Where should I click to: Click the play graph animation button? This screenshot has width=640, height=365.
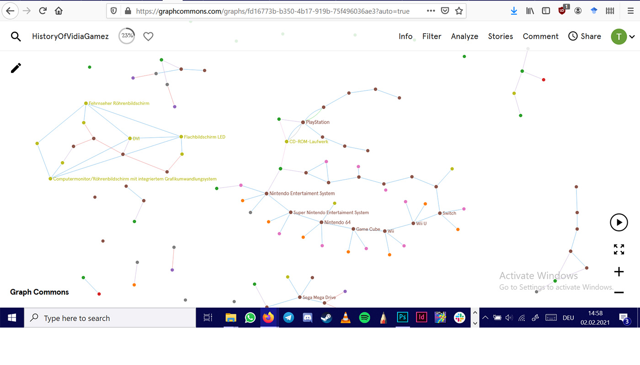click(619, 223)
